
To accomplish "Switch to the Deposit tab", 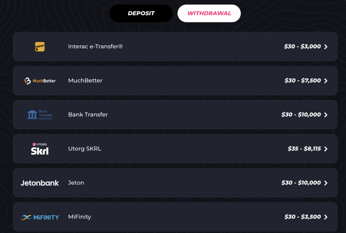I will coord(141,14).
